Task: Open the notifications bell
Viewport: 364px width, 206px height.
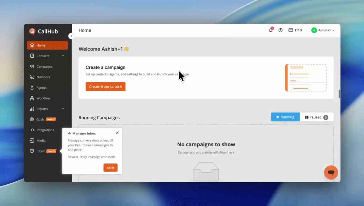Action: (271, 30)
